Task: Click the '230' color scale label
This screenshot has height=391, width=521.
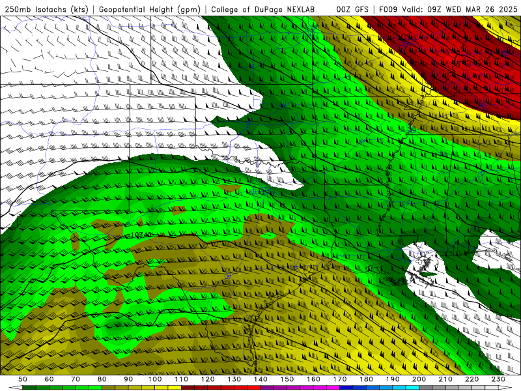Action: [x=498, y=379]
